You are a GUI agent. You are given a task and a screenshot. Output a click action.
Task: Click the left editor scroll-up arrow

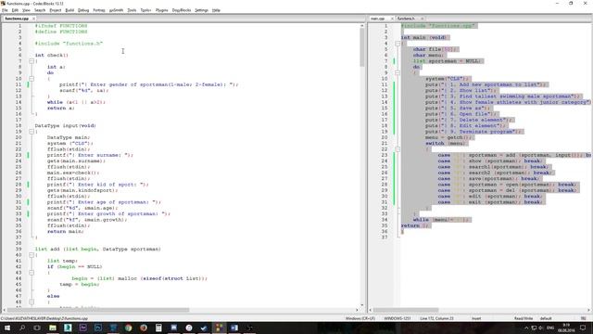point(362,25)
